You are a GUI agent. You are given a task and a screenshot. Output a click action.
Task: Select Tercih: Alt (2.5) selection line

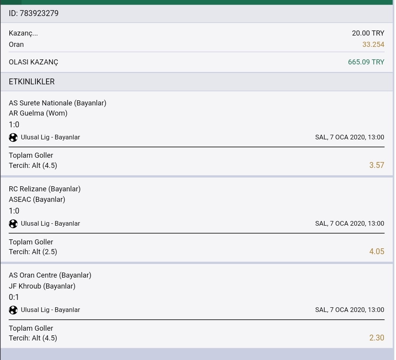click(33, 252)
